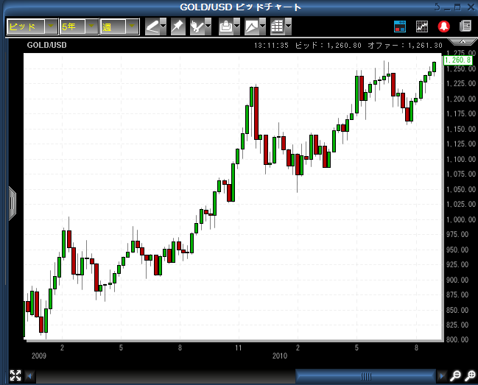
Task: Click the horizontal time scrollbar thumb
Action: click(367, 376)
